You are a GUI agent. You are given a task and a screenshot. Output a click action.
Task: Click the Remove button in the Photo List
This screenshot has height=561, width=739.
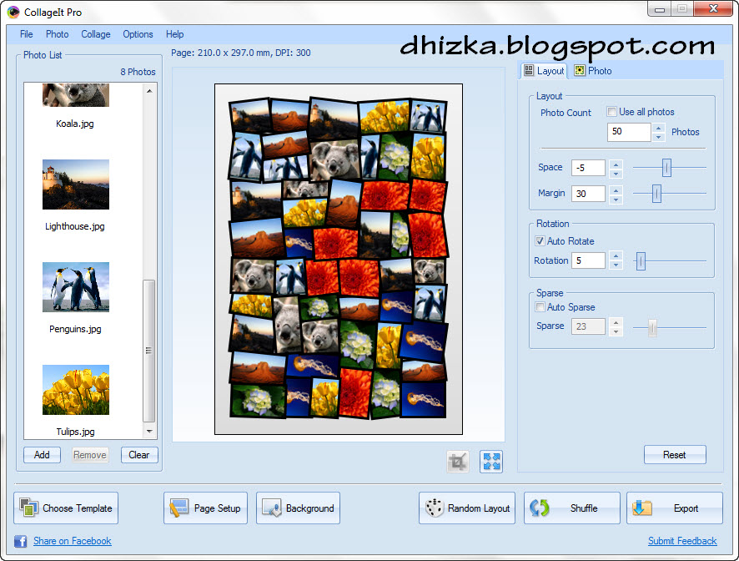(x=90, y=455)
